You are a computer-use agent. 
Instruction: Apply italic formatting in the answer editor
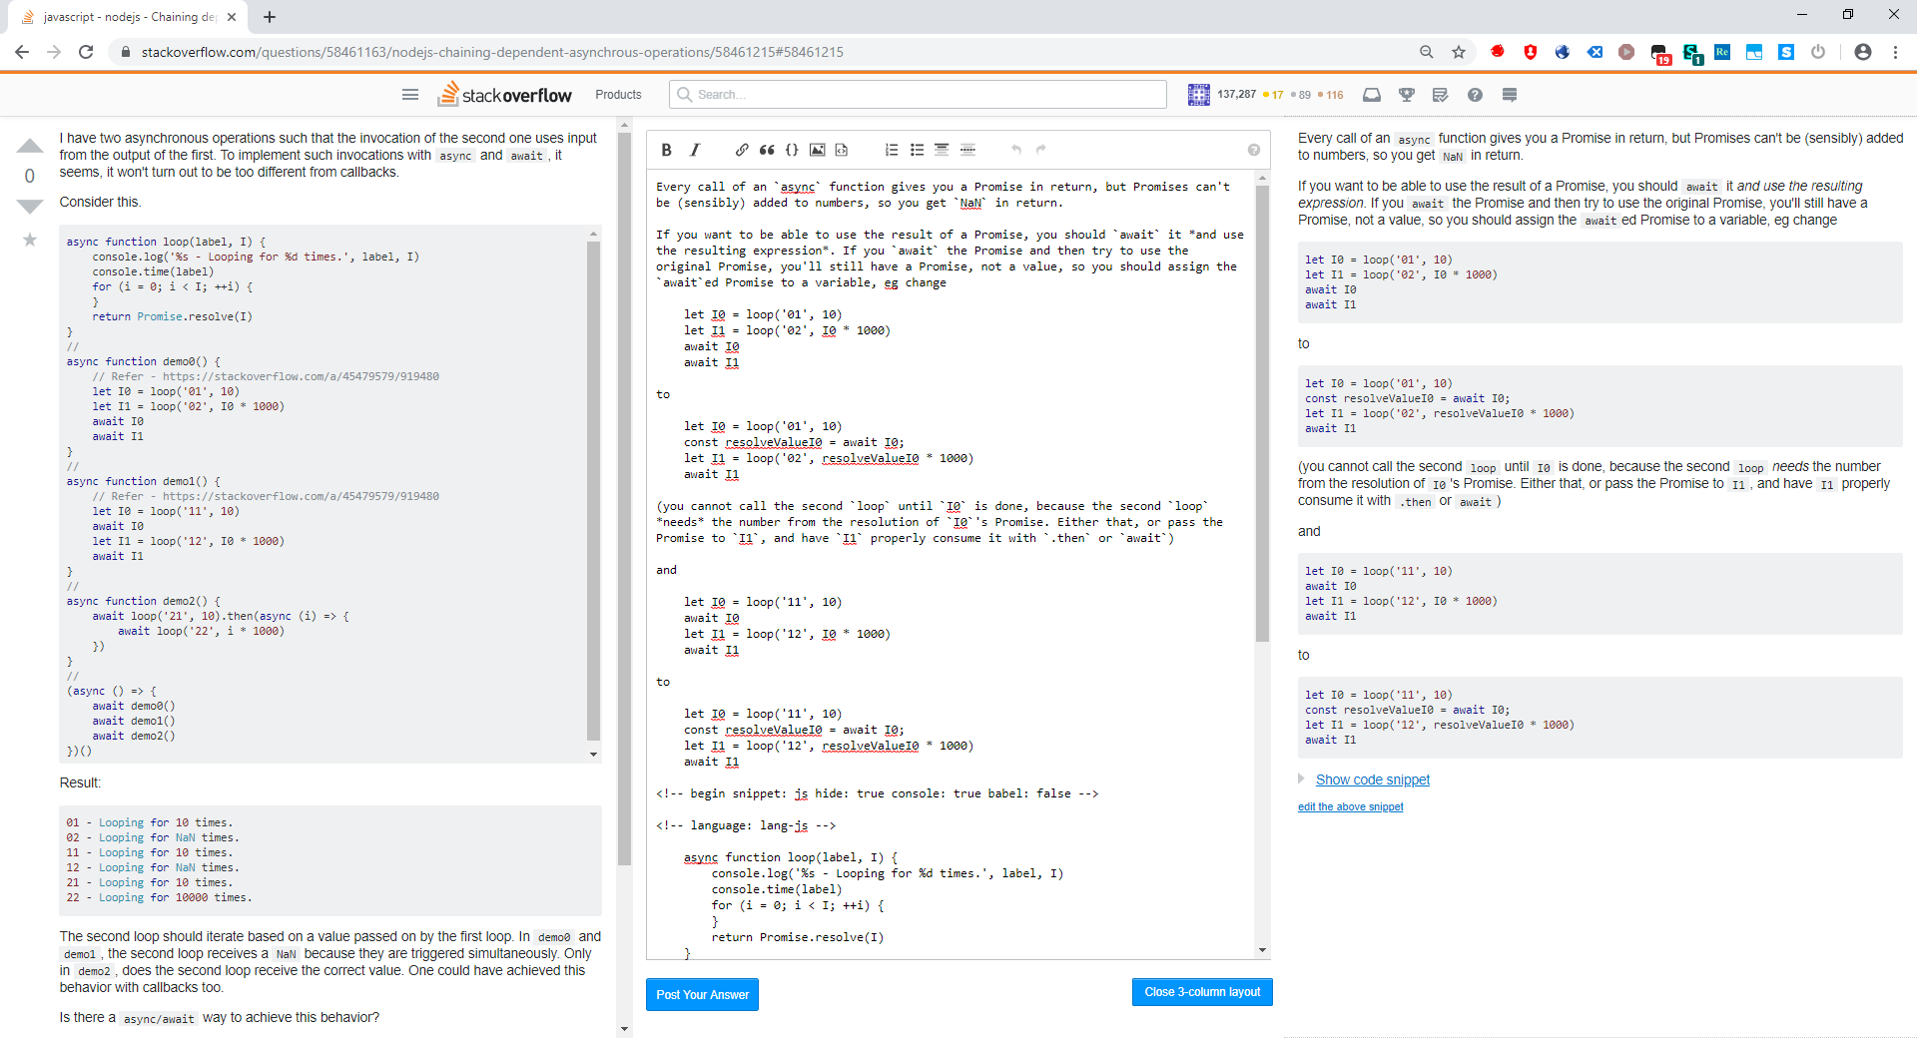tap(694, 150)
